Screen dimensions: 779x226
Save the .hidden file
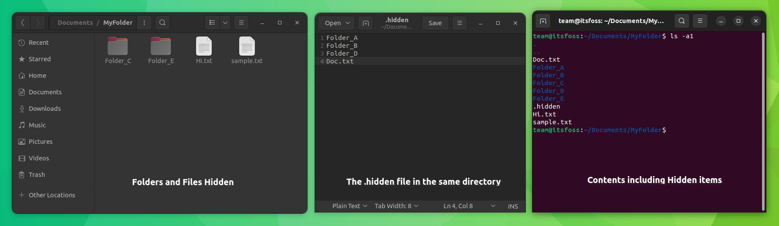tap(435, 23)
